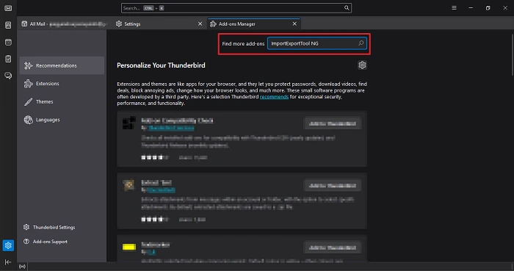Click the Settings gear in spaces toolbar
This screenshot has width=514, height=271.
point(8,245)
